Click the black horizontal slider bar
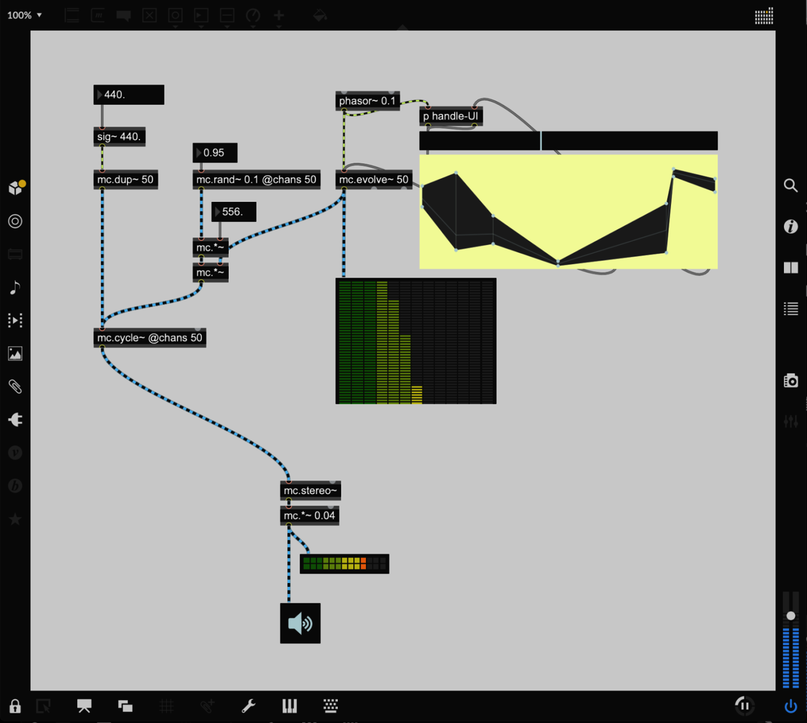Image resolution: width=807 pixels, height=723 pixels. point(568,141)
